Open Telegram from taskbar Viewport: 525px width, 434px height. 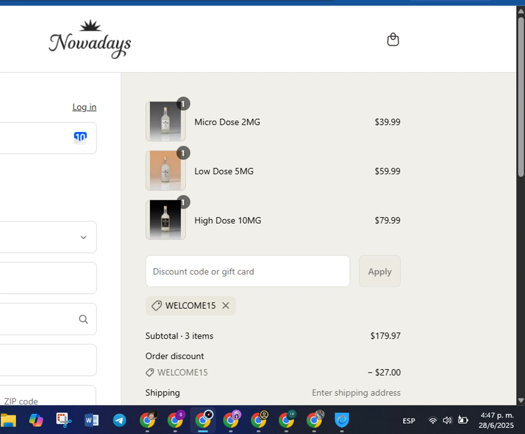[119, 420]
